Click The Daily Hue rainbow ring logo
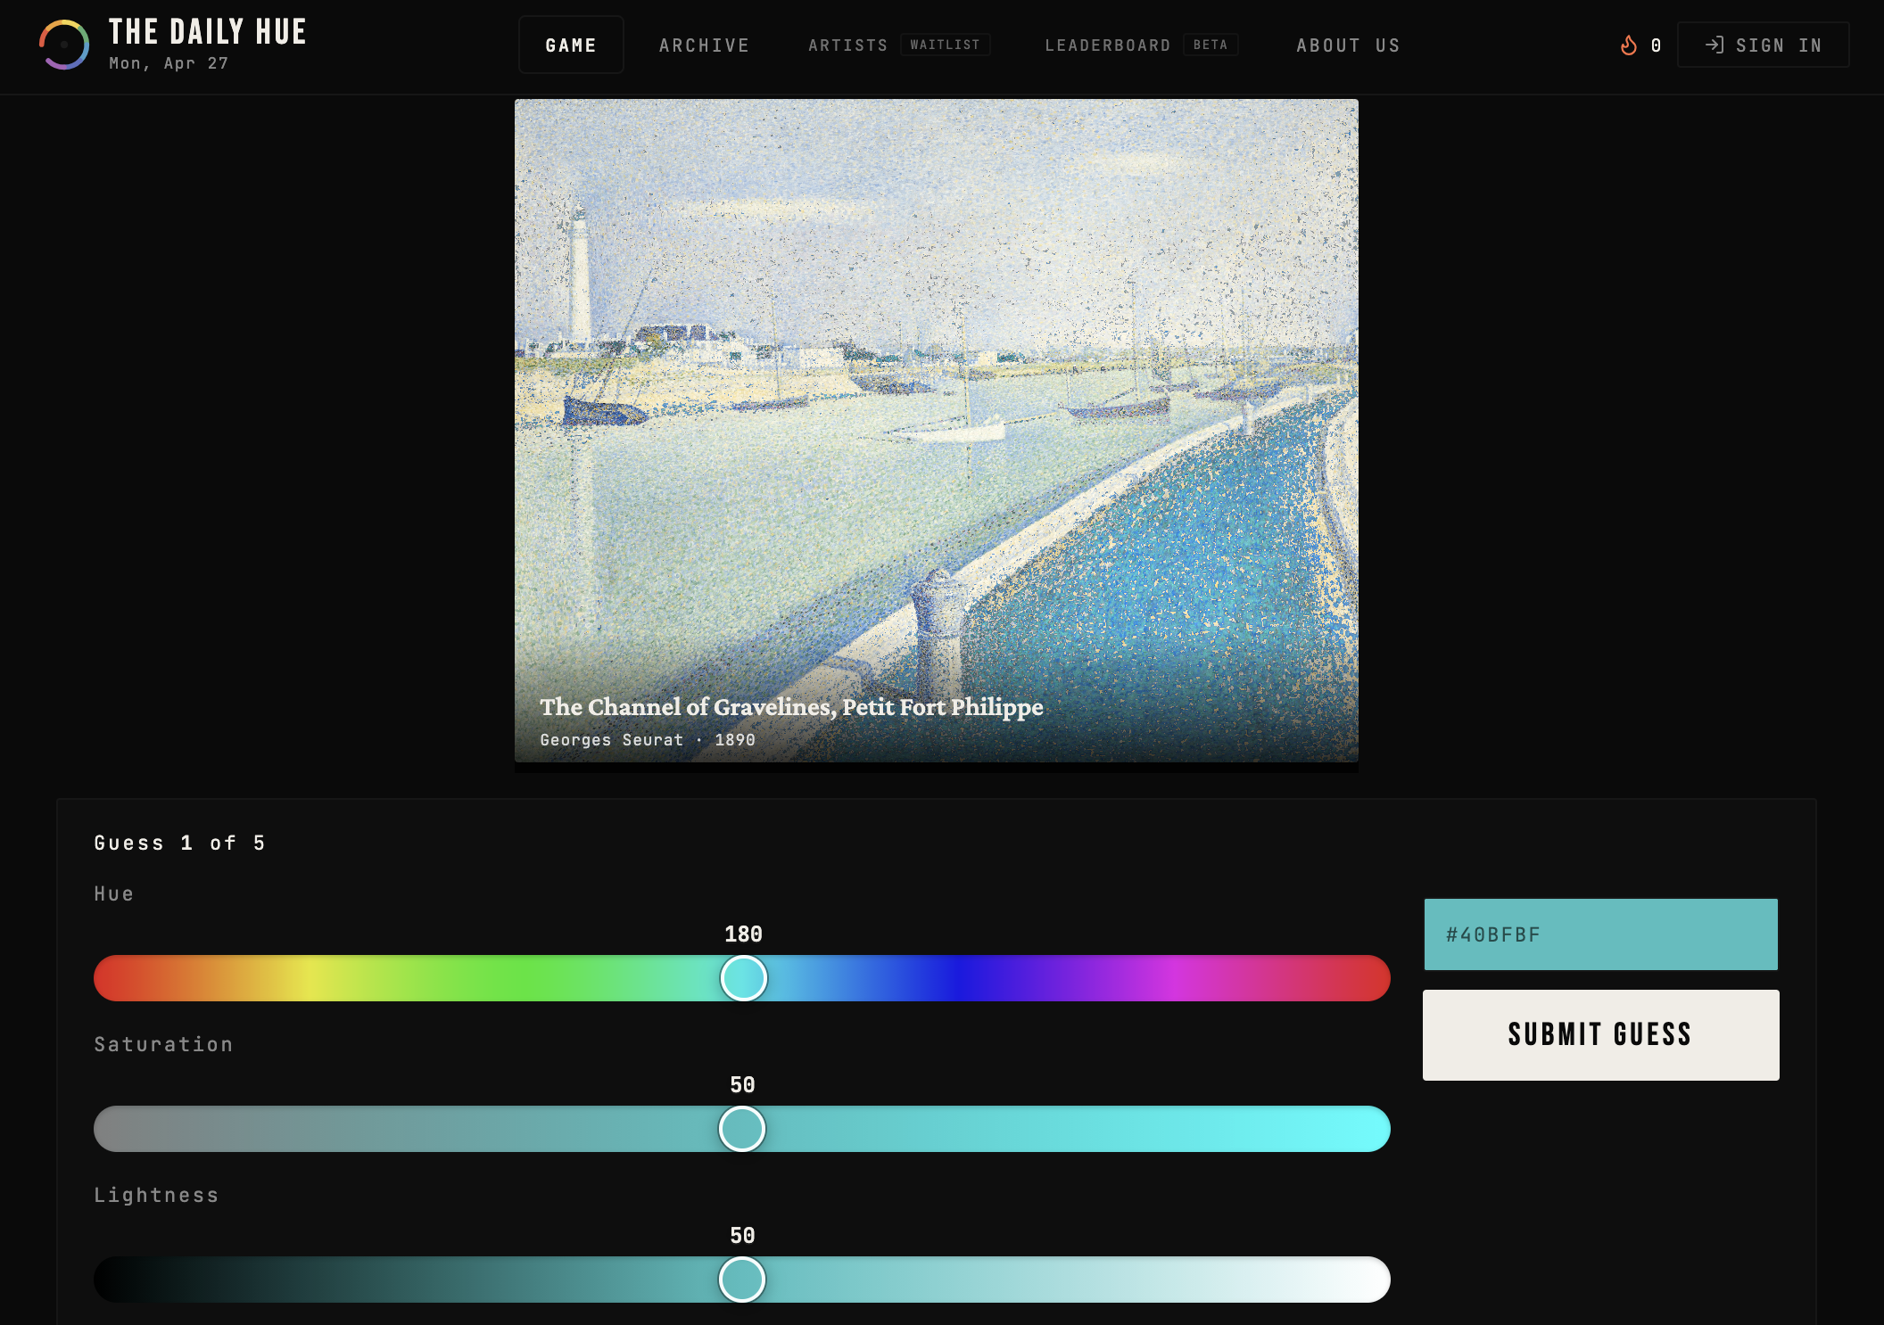The height and width of the screenshot is (1325, 1884). (x=63, y=45)
